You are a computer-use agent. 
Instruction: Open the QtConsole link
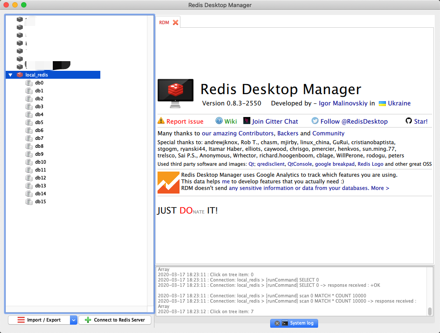click(x=299, y=164)
